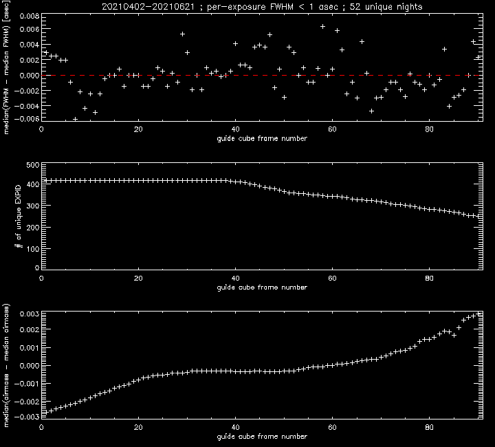
Task: Click the '-0.003' y-tick label in the airmass plot
Action: point(27,417)
